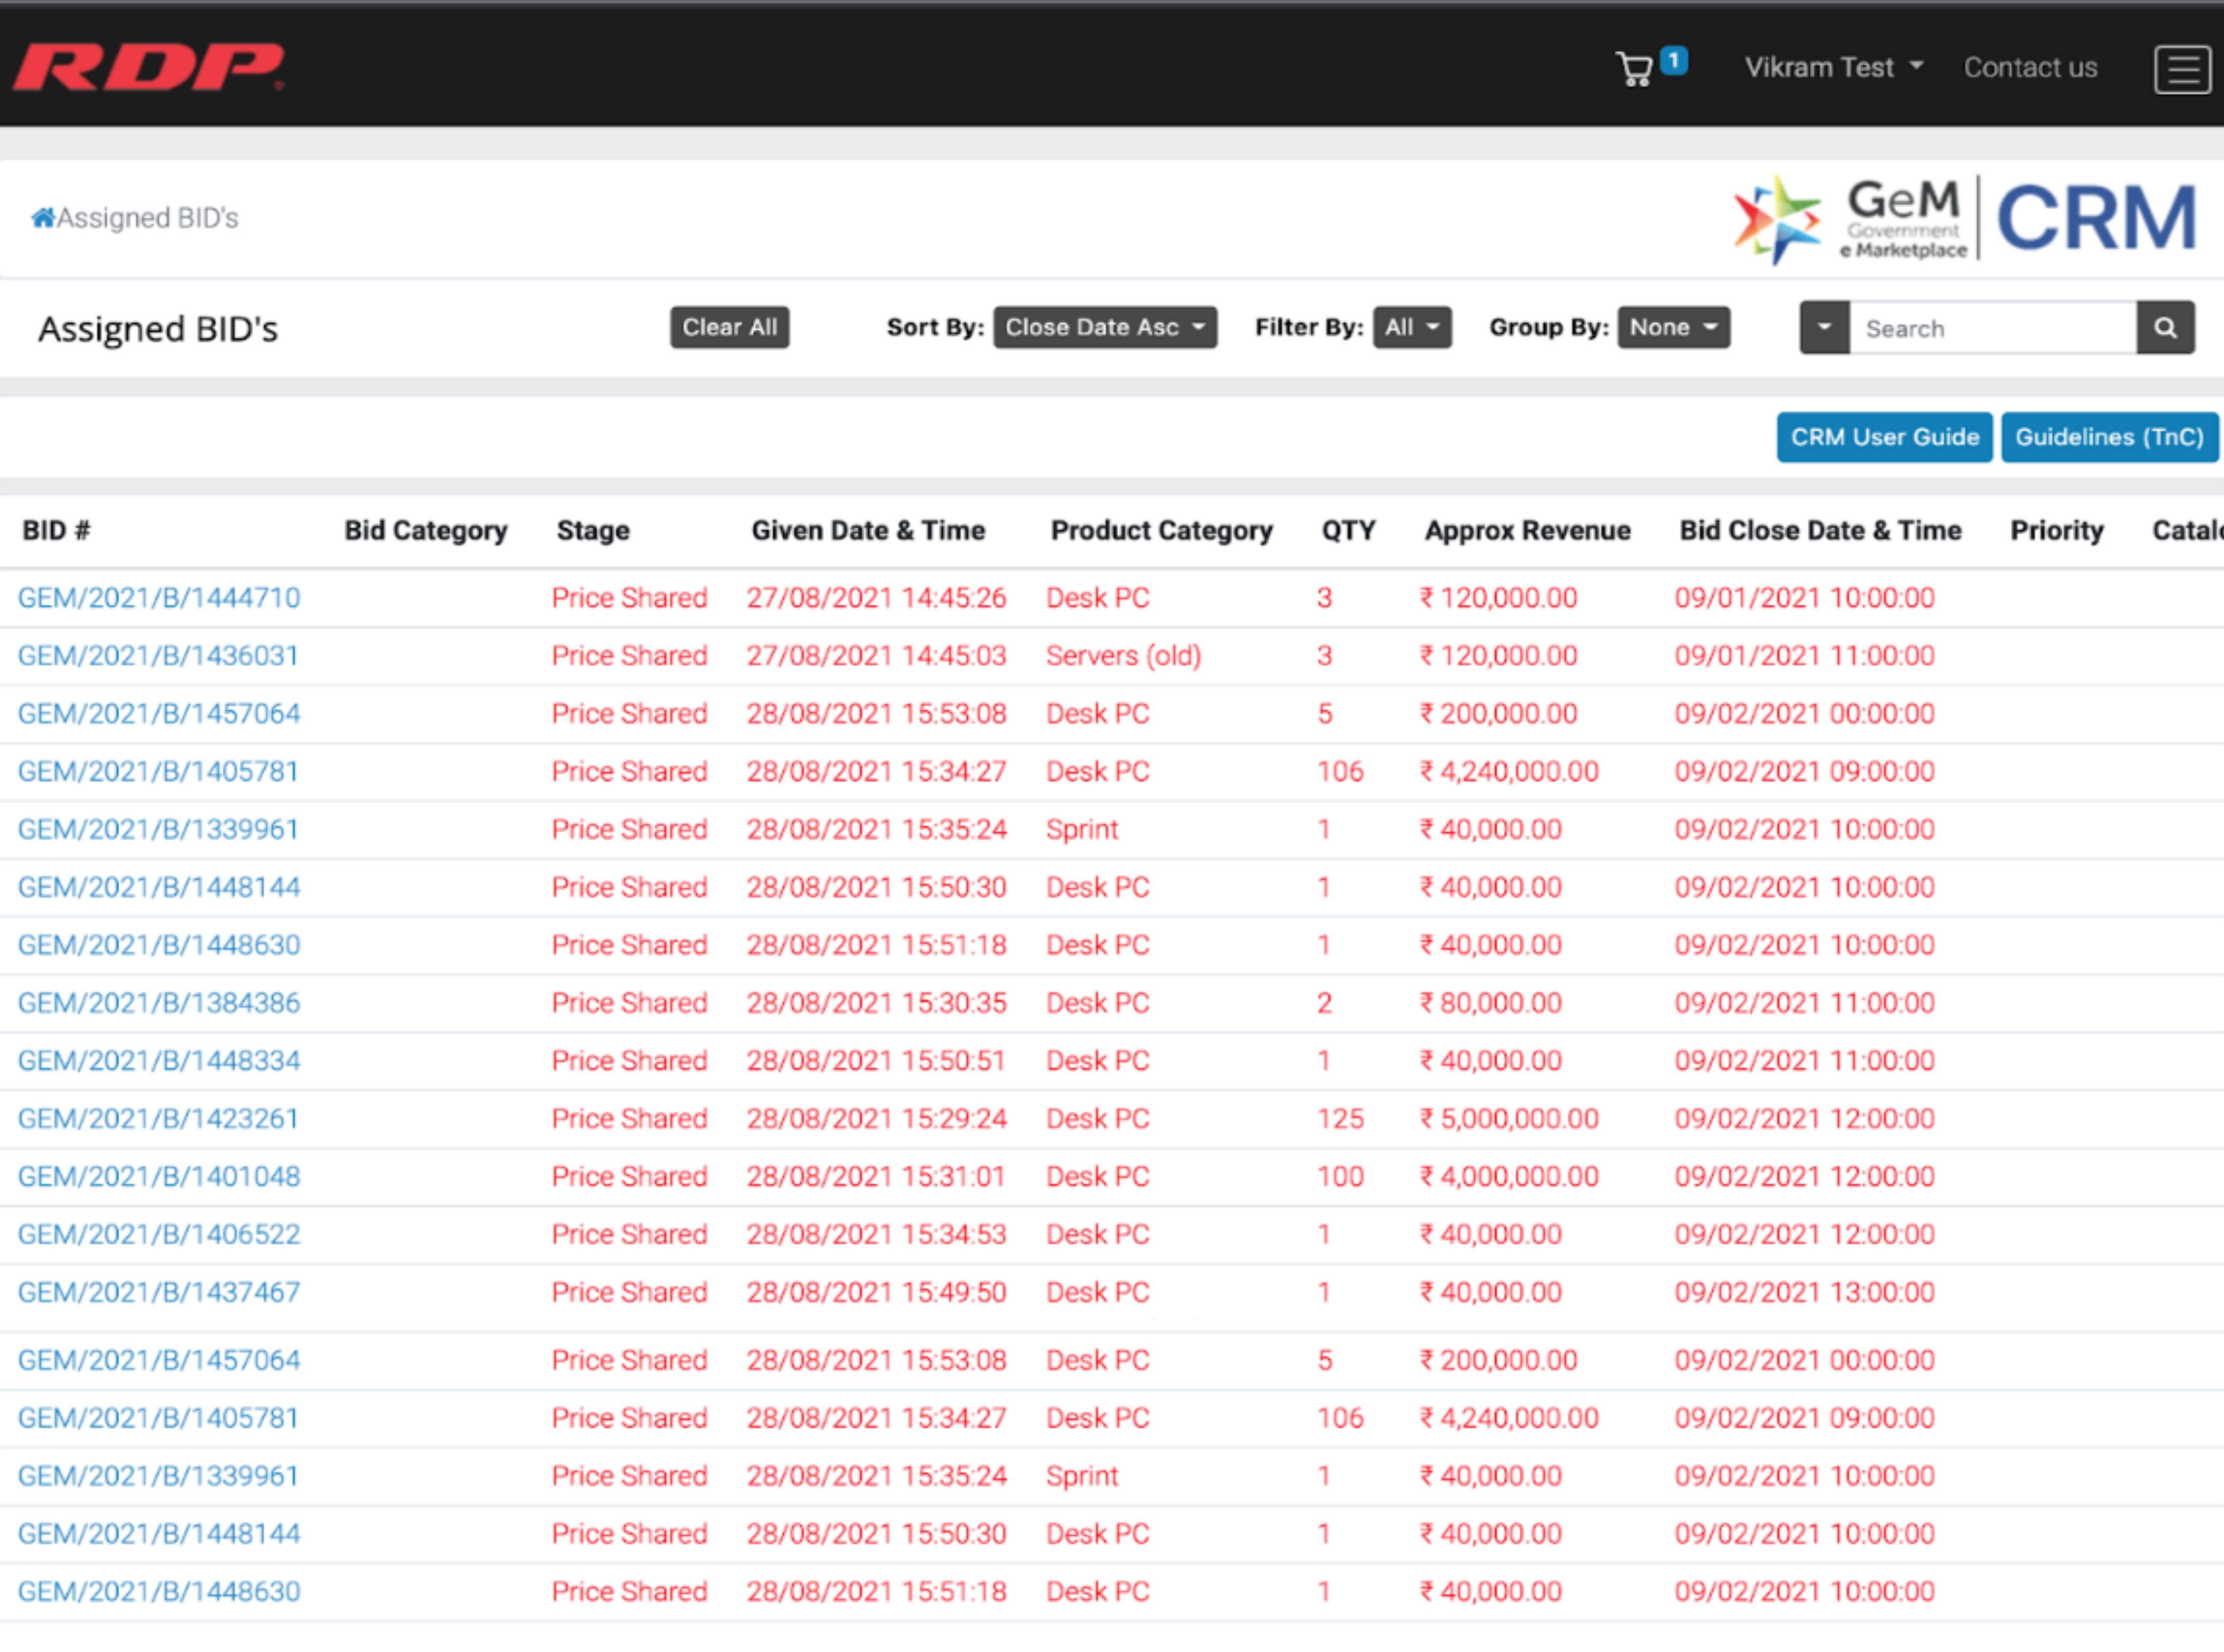Open the shopping cart icon
This screenshot has width=2224, height=1652.
pyautogui.click(x=1635, y=68)
